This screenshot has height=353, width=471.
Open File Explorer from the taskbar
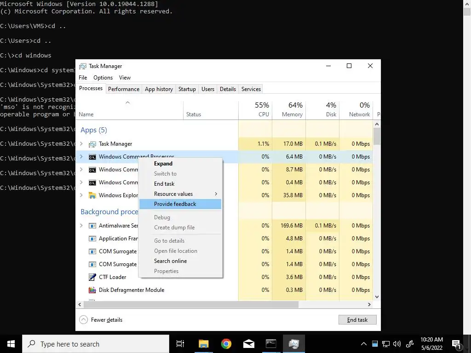point(203,344)
